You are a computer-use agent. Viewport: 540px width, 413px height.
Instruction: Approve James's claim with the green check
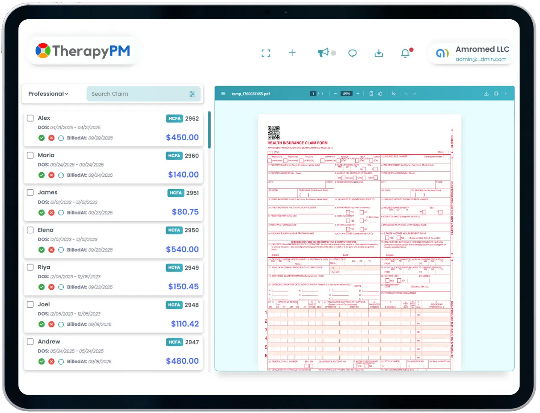[x=42, y=212]
